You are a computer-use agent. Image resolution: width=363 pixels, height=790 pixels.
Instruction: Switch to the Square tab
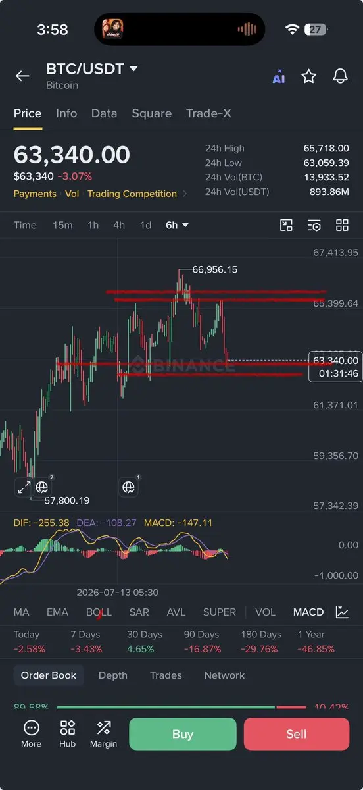151,113
